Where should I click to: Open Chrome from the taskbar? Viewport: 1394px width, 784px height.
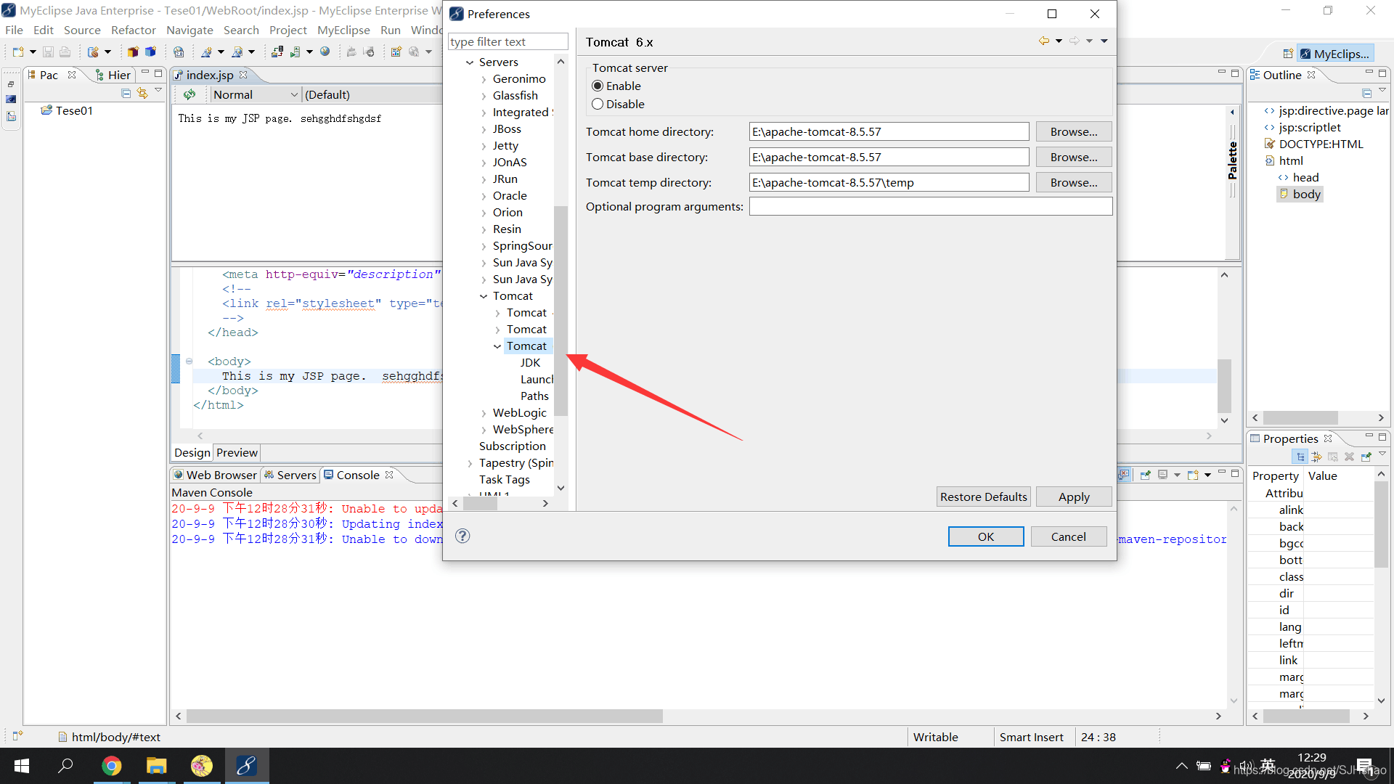click(x=111, y=766)
